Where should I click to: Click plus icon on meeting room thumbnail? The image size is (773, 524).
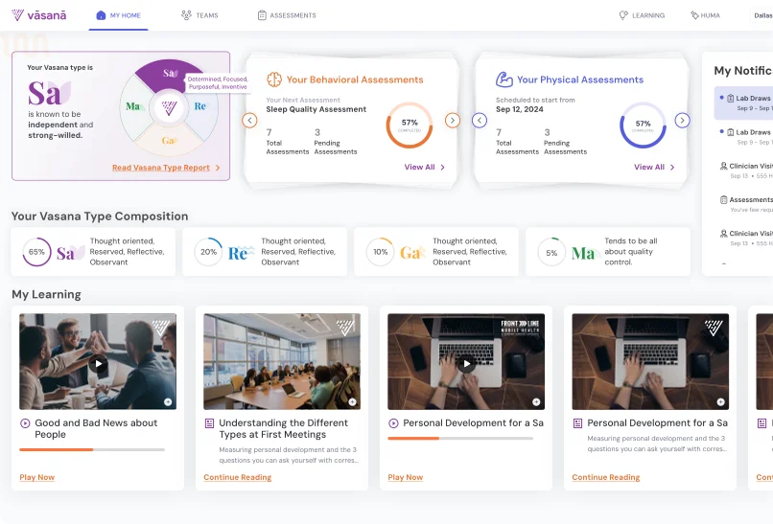(352, 401)
